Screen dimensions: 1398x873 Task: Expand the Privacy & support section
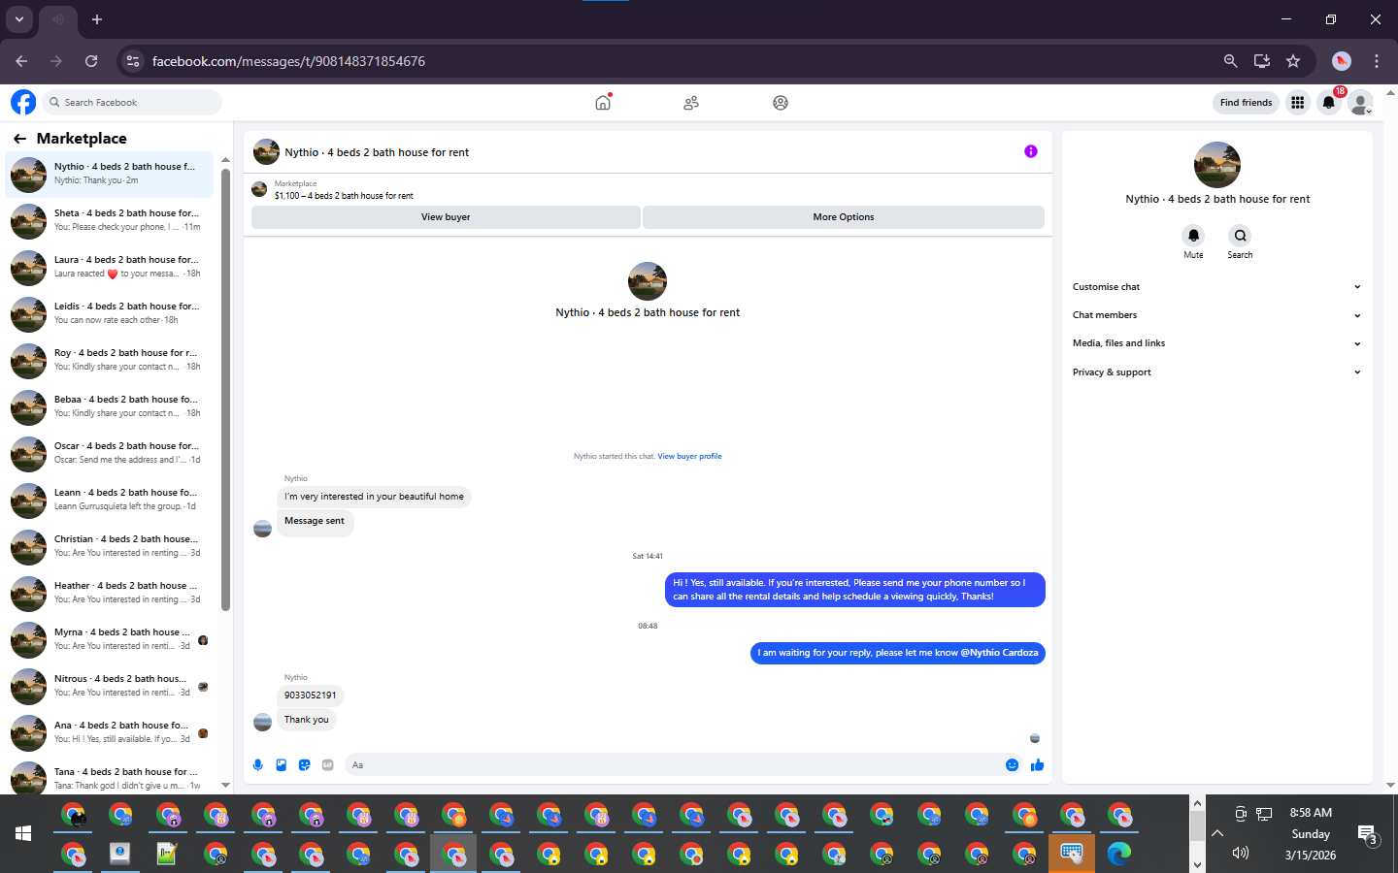pos(1216,372)
